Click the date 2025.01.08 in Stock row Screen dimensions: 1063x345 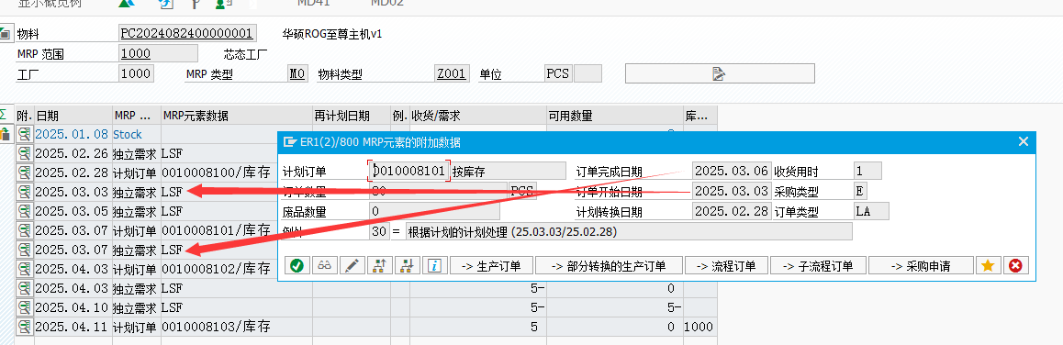click(72, 134)
